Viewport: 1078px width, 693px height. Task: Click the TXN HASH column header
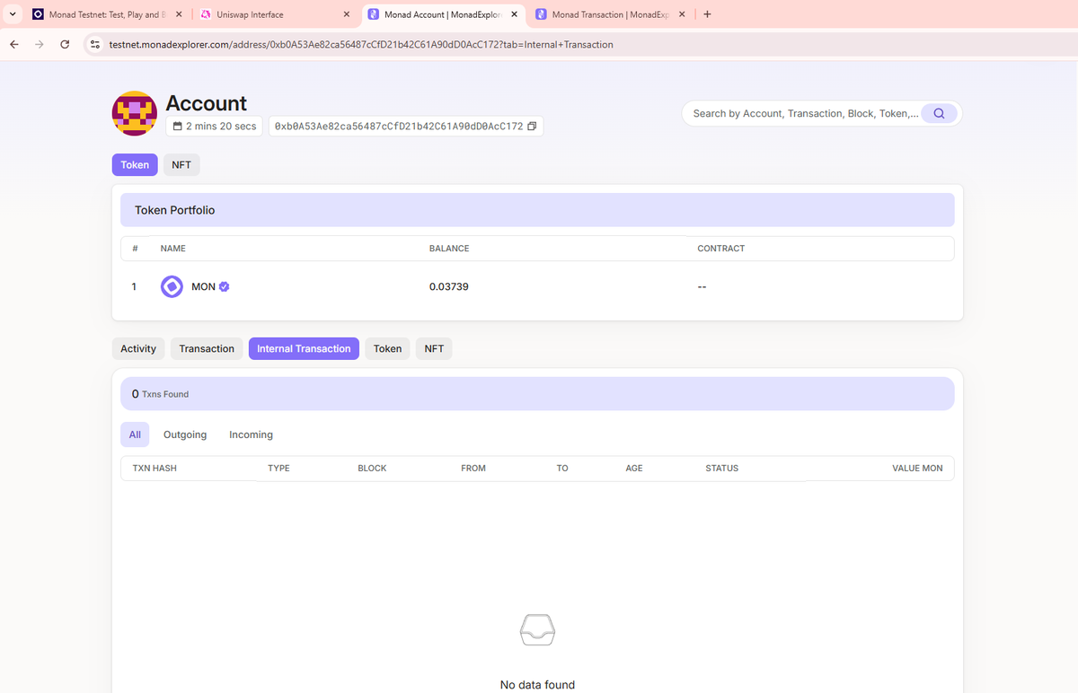click(x=155, y=469)
